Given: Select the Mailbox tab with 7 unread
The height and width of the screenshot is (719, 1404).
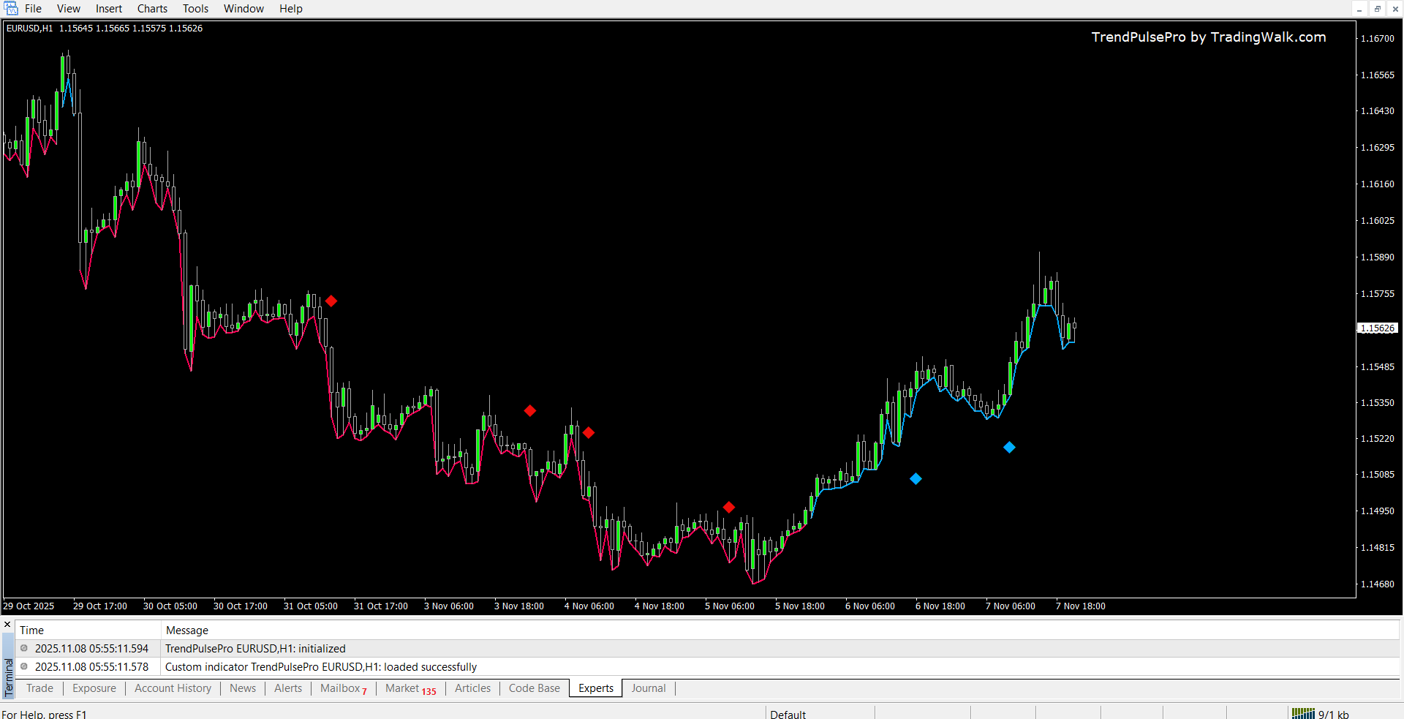Looking at the screenshot, I should click(343, 688).
